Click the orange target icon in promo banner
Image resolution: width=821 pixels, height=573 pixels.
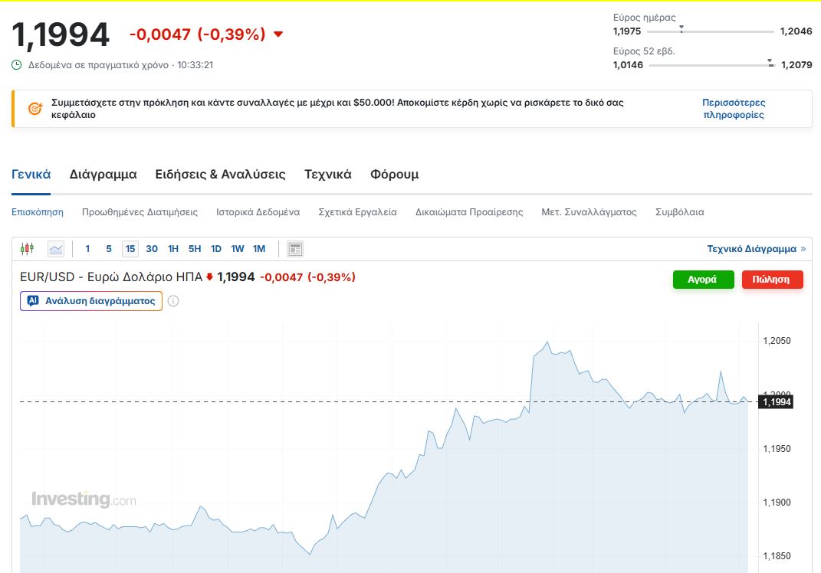pos(34,109)
